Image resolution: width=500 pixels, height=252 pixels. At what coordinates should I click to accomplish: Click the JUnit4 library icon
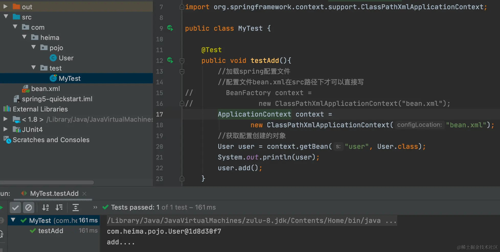tap(17, 130)
